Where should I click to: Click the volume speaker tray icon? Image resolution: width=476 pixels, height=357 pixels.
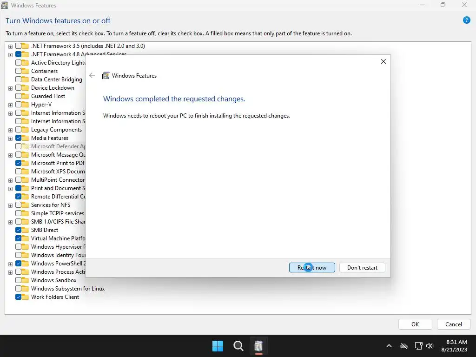point(429,346)
